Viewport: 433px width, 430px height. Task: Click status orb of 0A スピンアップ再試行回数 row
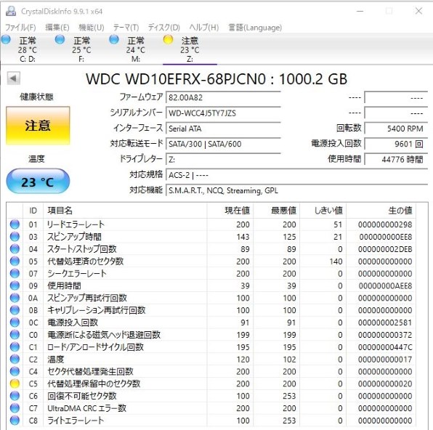[15, 298]
